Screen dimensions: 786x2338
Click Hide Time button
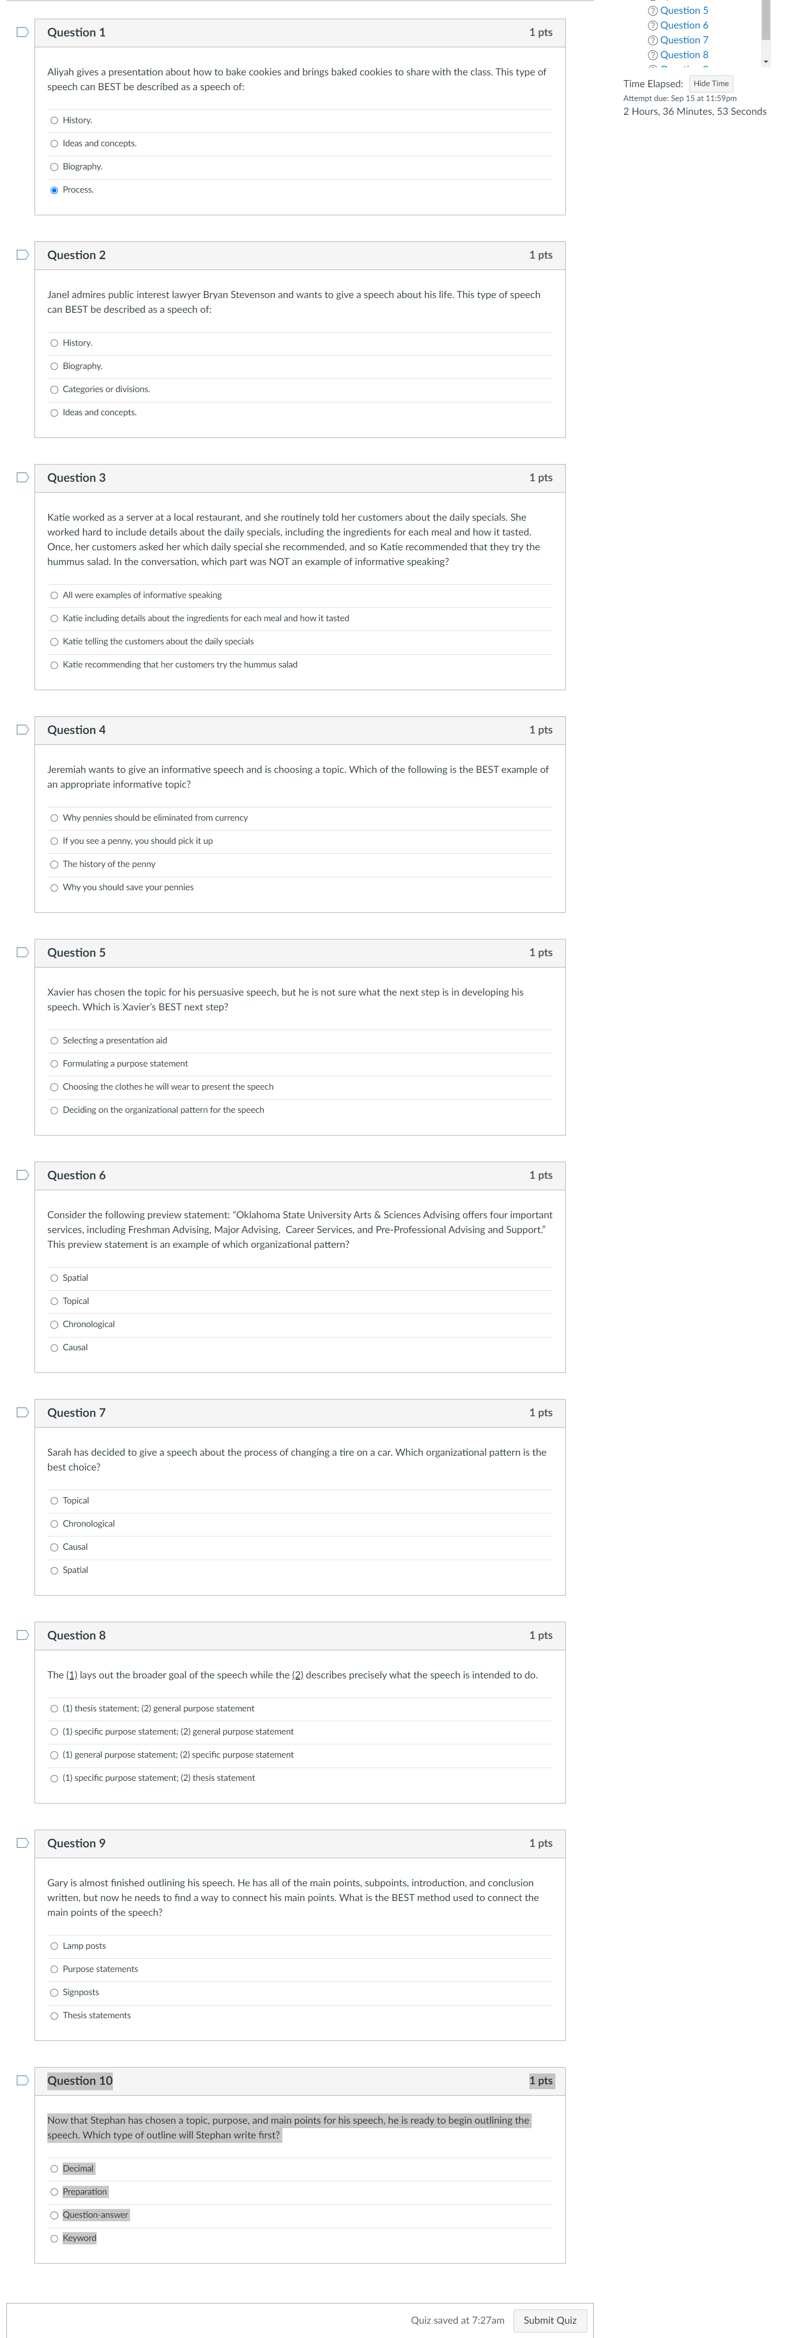tap(711, 84)
